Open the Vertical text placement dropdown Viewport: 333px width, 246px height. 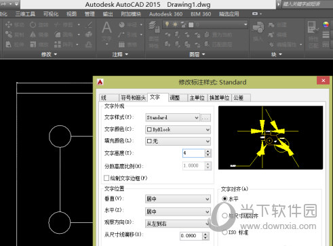tap(178, 199)
